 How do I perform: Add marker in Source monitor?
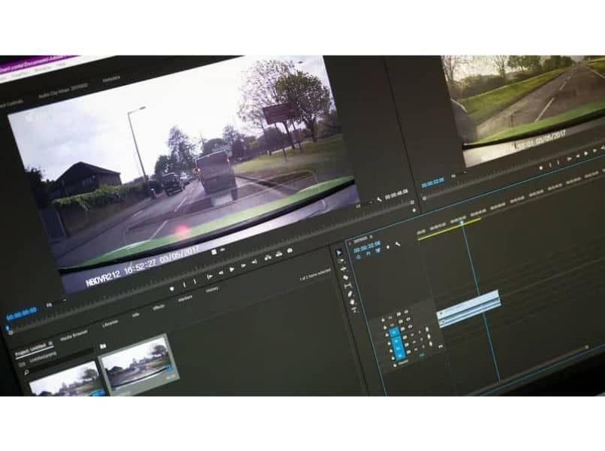point(172,289)
